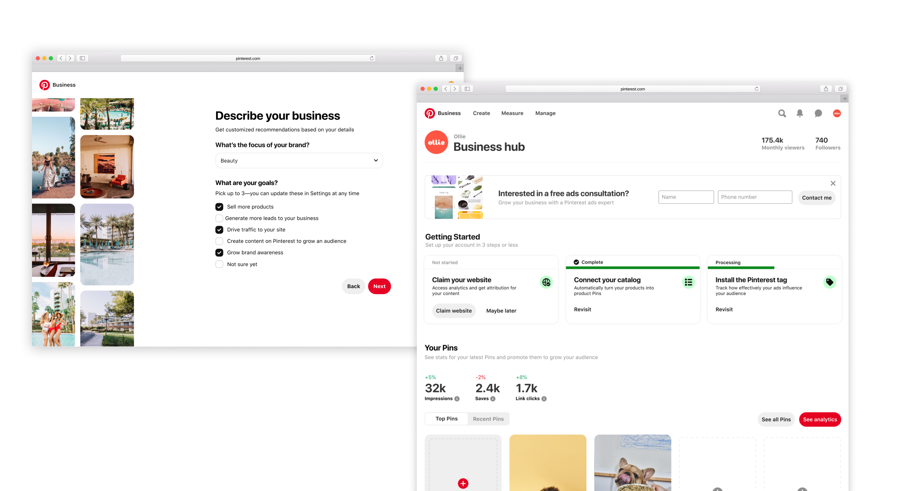The height and width of the screenshot is (491, 906).
Task: Close the ads consultation banner
Action: (833, 184)
